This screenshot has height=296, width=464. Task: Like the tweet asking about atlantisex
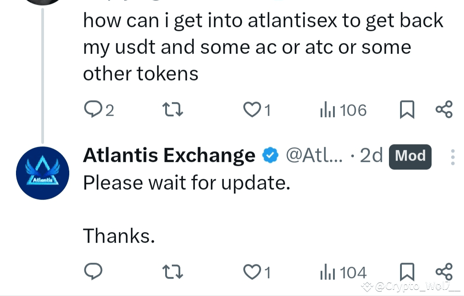pyautogui.click(x=252, y=109)
